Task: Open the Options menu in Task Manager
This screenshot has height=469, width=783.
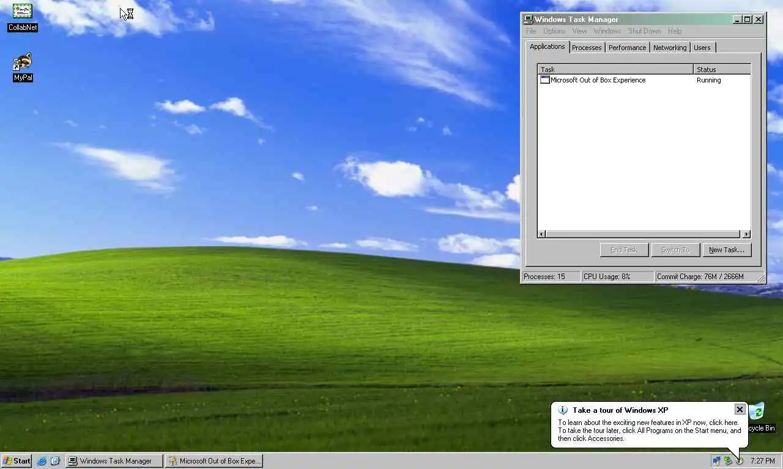Action: pos(554,31)
